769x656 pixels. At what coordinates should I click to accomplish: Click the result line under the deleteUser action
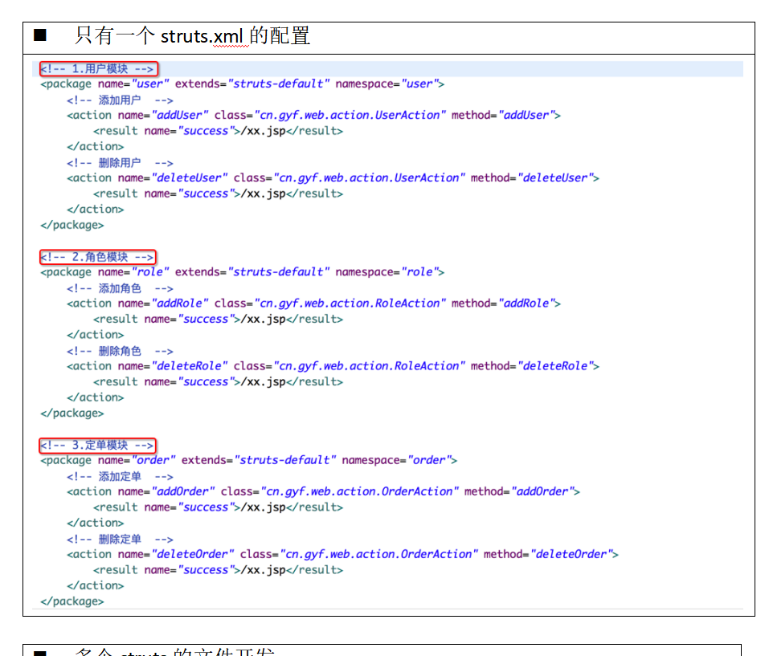pos(219,194)
